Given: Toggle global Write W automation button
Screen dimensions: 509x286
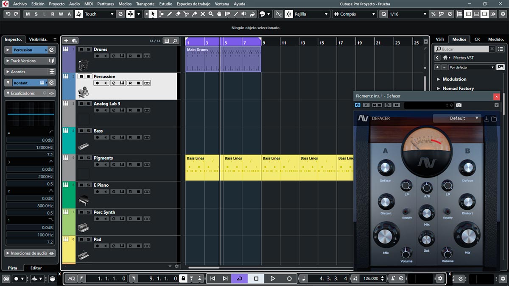Looking at the screenshot, I should (x=61, y=14).
